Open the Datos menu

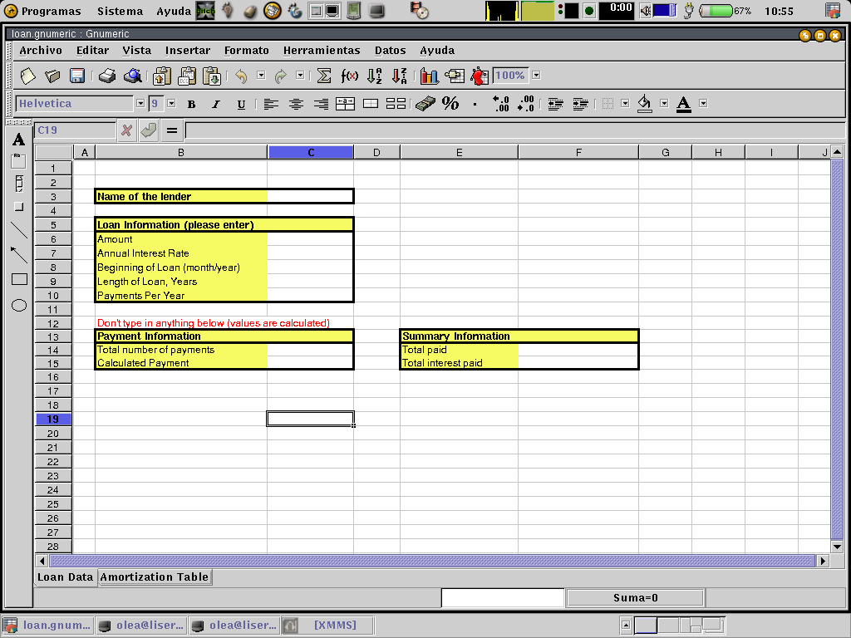391,51
